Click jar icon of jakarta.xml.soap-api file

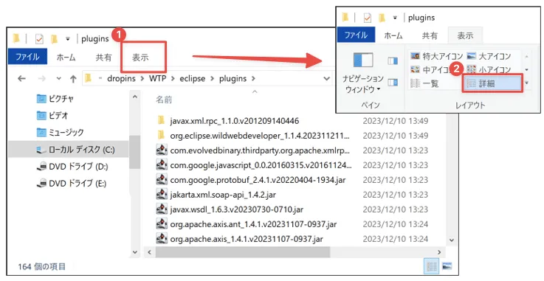[162, 195]
